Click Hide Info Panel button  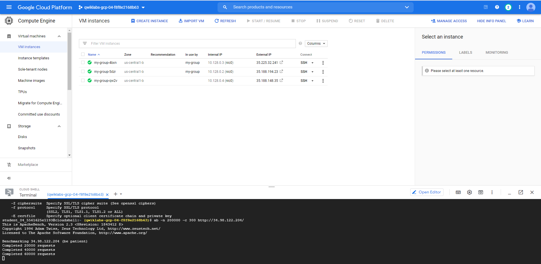(x=491, y=21)
